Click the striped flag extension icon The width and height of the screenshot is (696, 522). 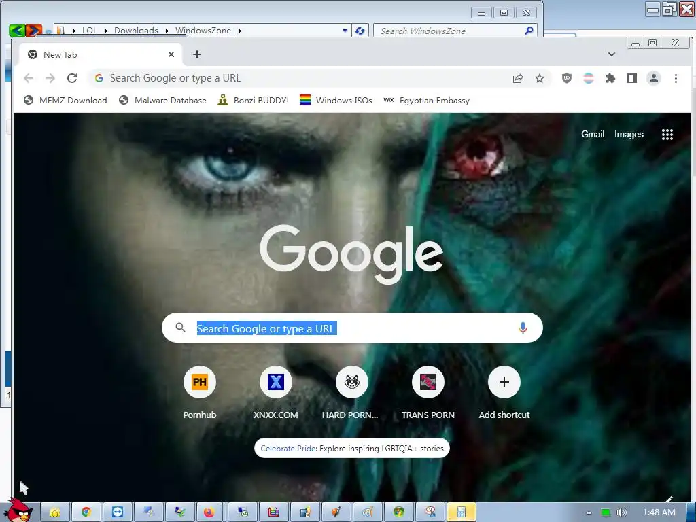(x=589, y=79)
